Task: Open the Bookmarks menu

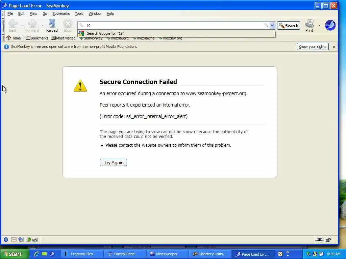Action: tap(61, 13)
